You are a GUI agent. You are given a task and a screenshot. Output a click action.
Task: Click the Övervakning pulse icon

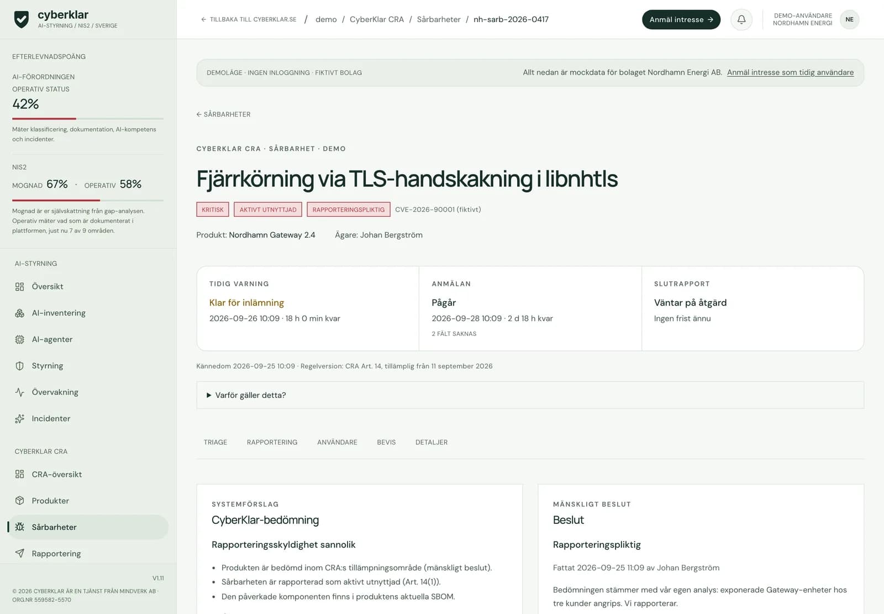click(x=20, y=392)
